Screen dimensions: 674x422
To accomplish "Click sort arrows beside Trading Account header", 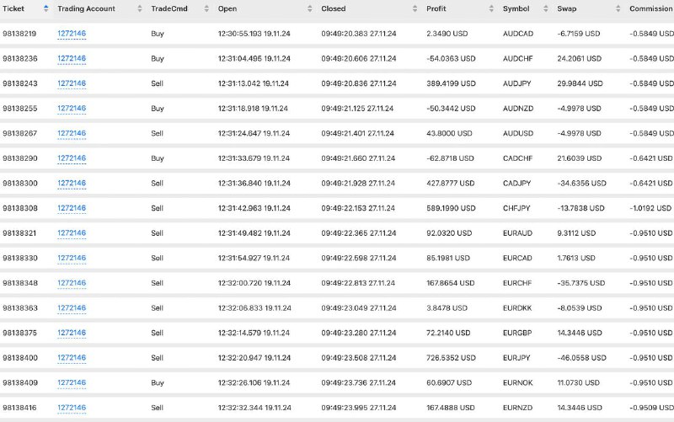I will pyautogui.click(x=139, y=8).
